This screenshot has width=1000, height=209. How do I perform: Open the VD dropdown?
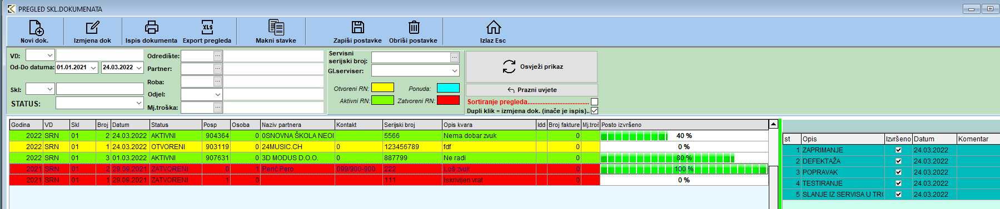pos(49,55)
